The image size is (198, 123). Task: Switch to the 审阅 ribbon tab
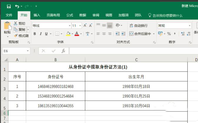96,15
